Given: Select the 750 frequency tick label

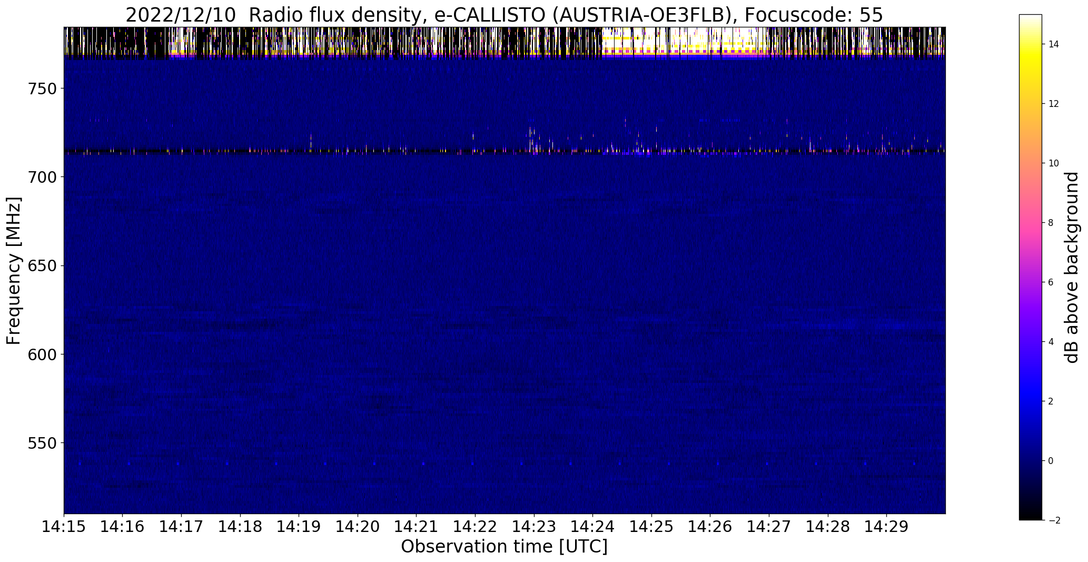Looking at the screenshot, I should (x=42, y=88).
